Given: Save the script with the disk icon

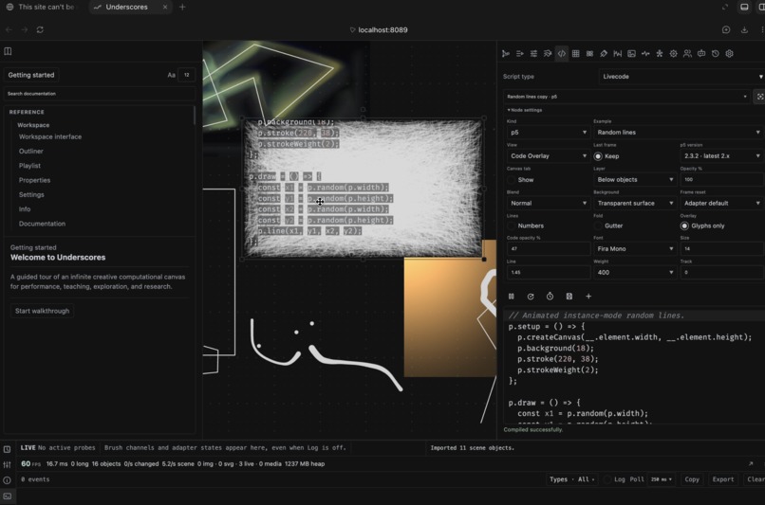Looking at the screenshot, I should (569, 297).
